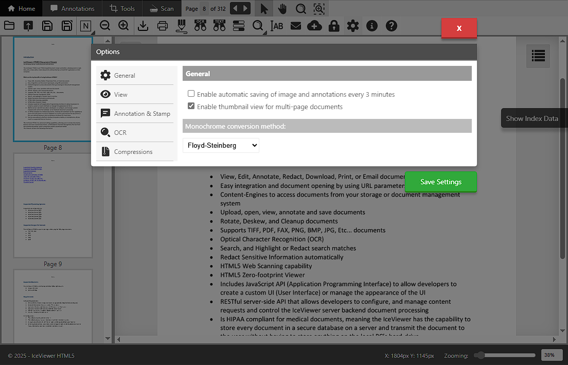Open the Annotations tab
The image size is (568, 365).
(73, 9)
